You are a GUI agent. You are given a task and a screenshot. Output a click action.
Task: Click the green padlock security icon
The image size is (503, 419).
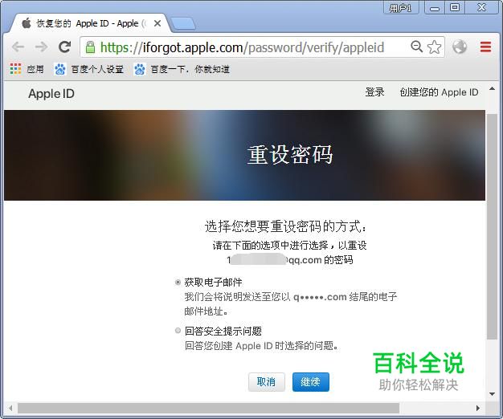point(90,47)
